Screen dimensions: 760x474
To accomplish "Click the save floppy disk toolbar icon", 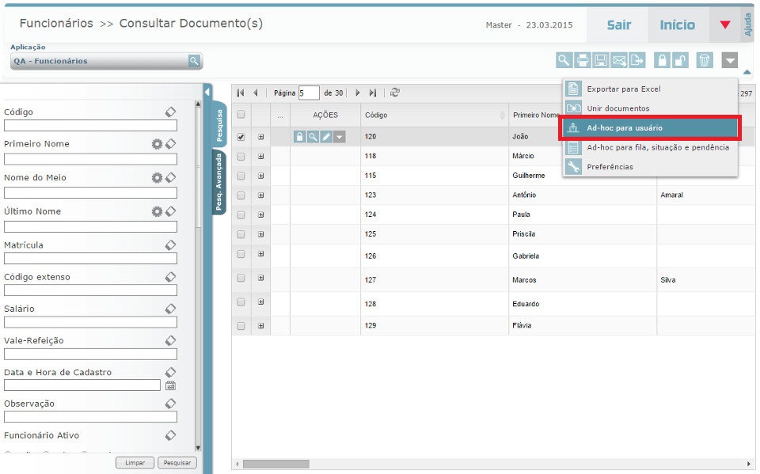I will point(601,60).
